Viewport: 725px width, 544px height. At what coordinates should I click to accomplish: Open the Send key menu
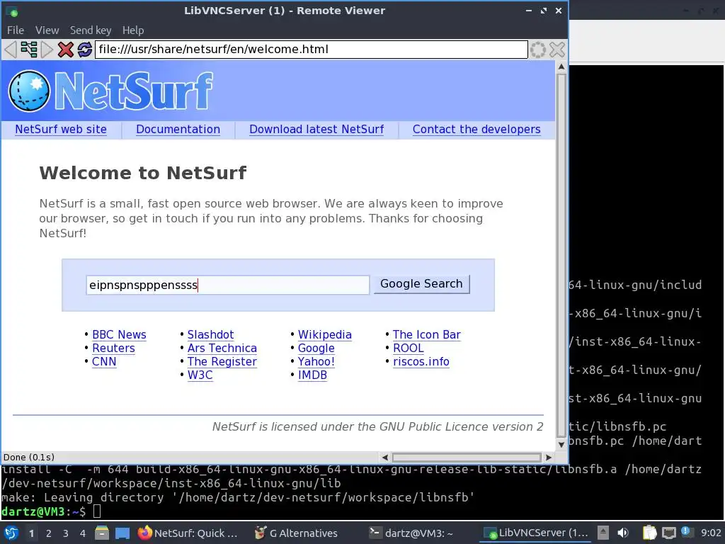91,30
